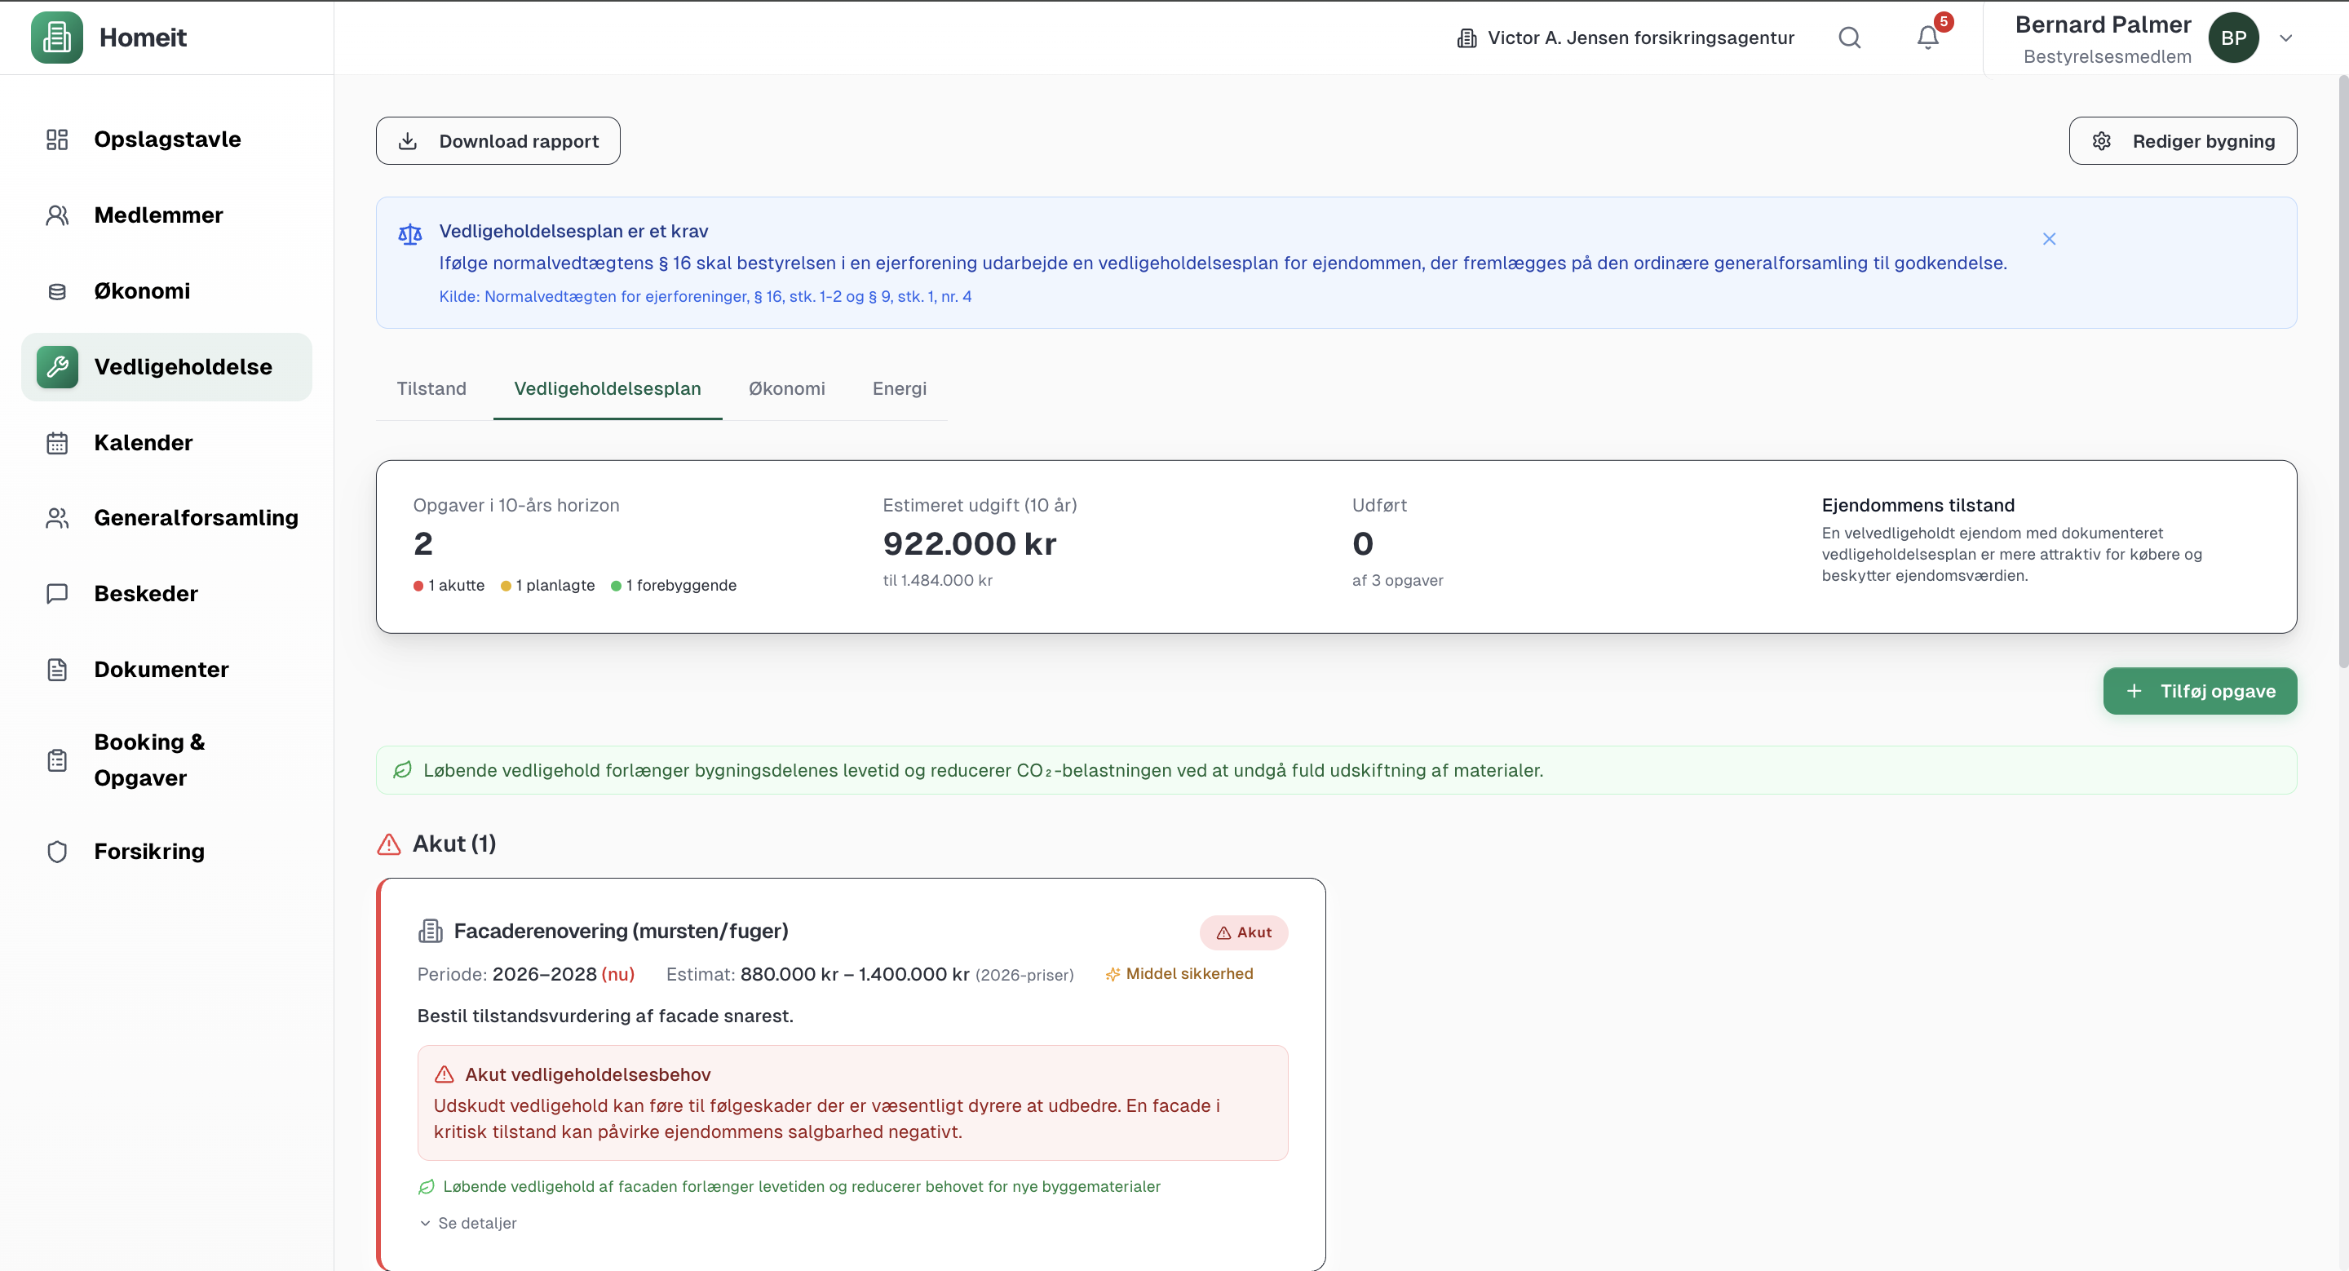Image resolution: width=2349 pixels, height=1271 pixels.
Task: Switch to the Tilstand tab
Action: pos(431,388)
